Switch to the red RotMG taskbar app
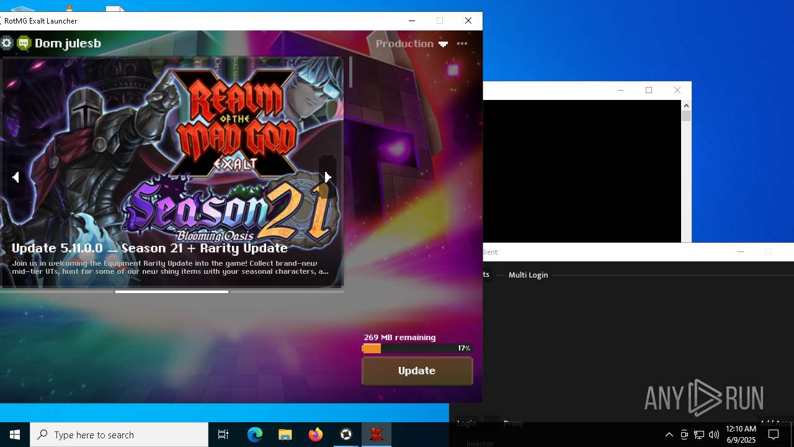Screen dimensions: 794x447 pos(377,435)
